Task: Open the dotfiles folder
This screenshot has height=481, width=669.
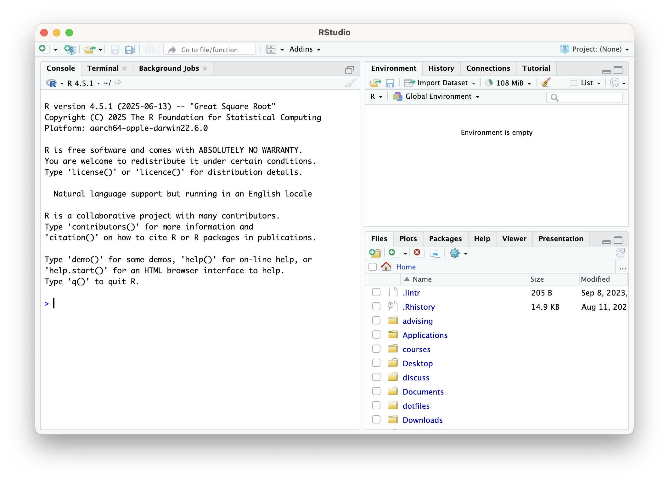Action: click(416, 406)
